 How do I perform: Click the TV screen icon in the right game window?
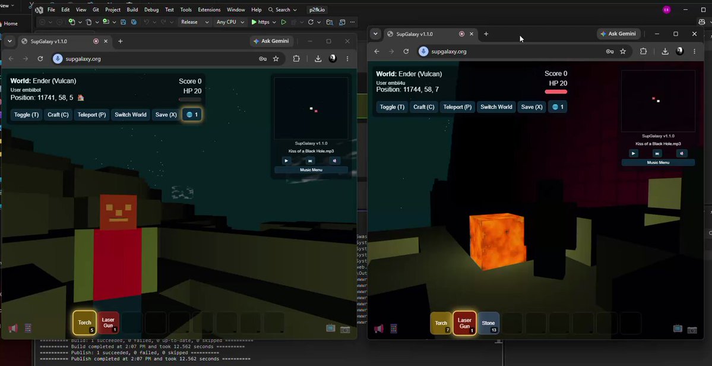pos(678,329)
